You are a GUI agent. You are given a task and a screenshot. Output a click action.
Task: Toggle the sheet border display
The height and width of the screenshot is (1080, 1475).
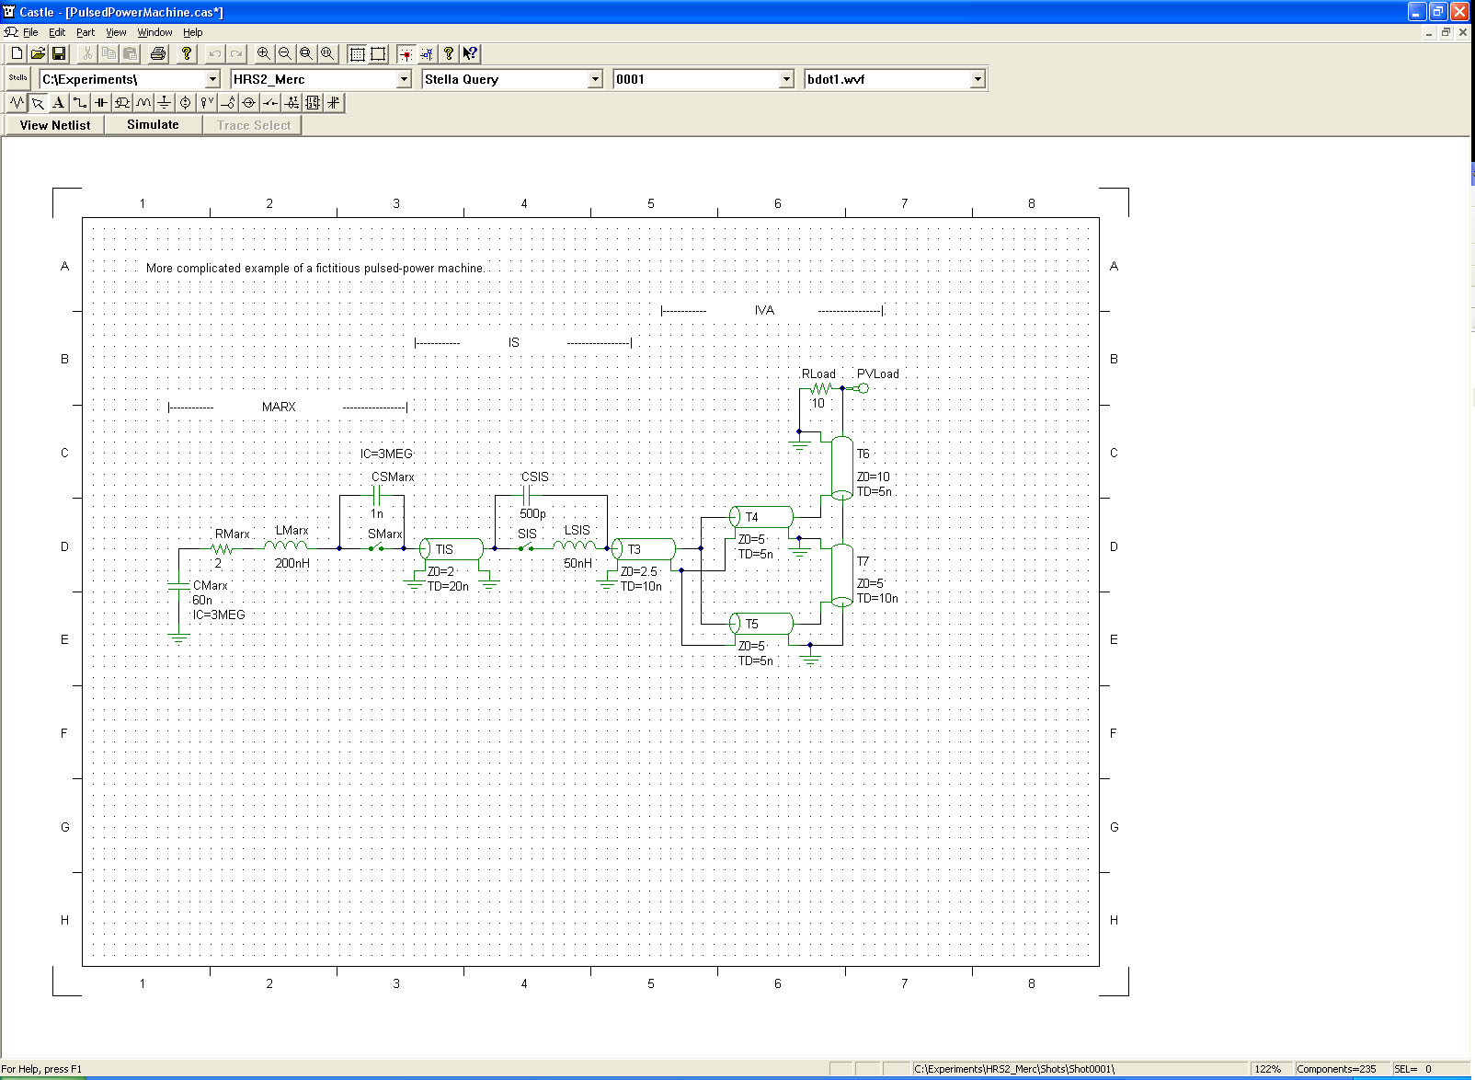point(378,54)
